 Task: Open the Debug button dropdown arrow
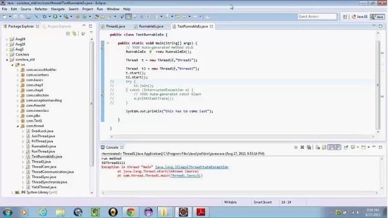50,16
